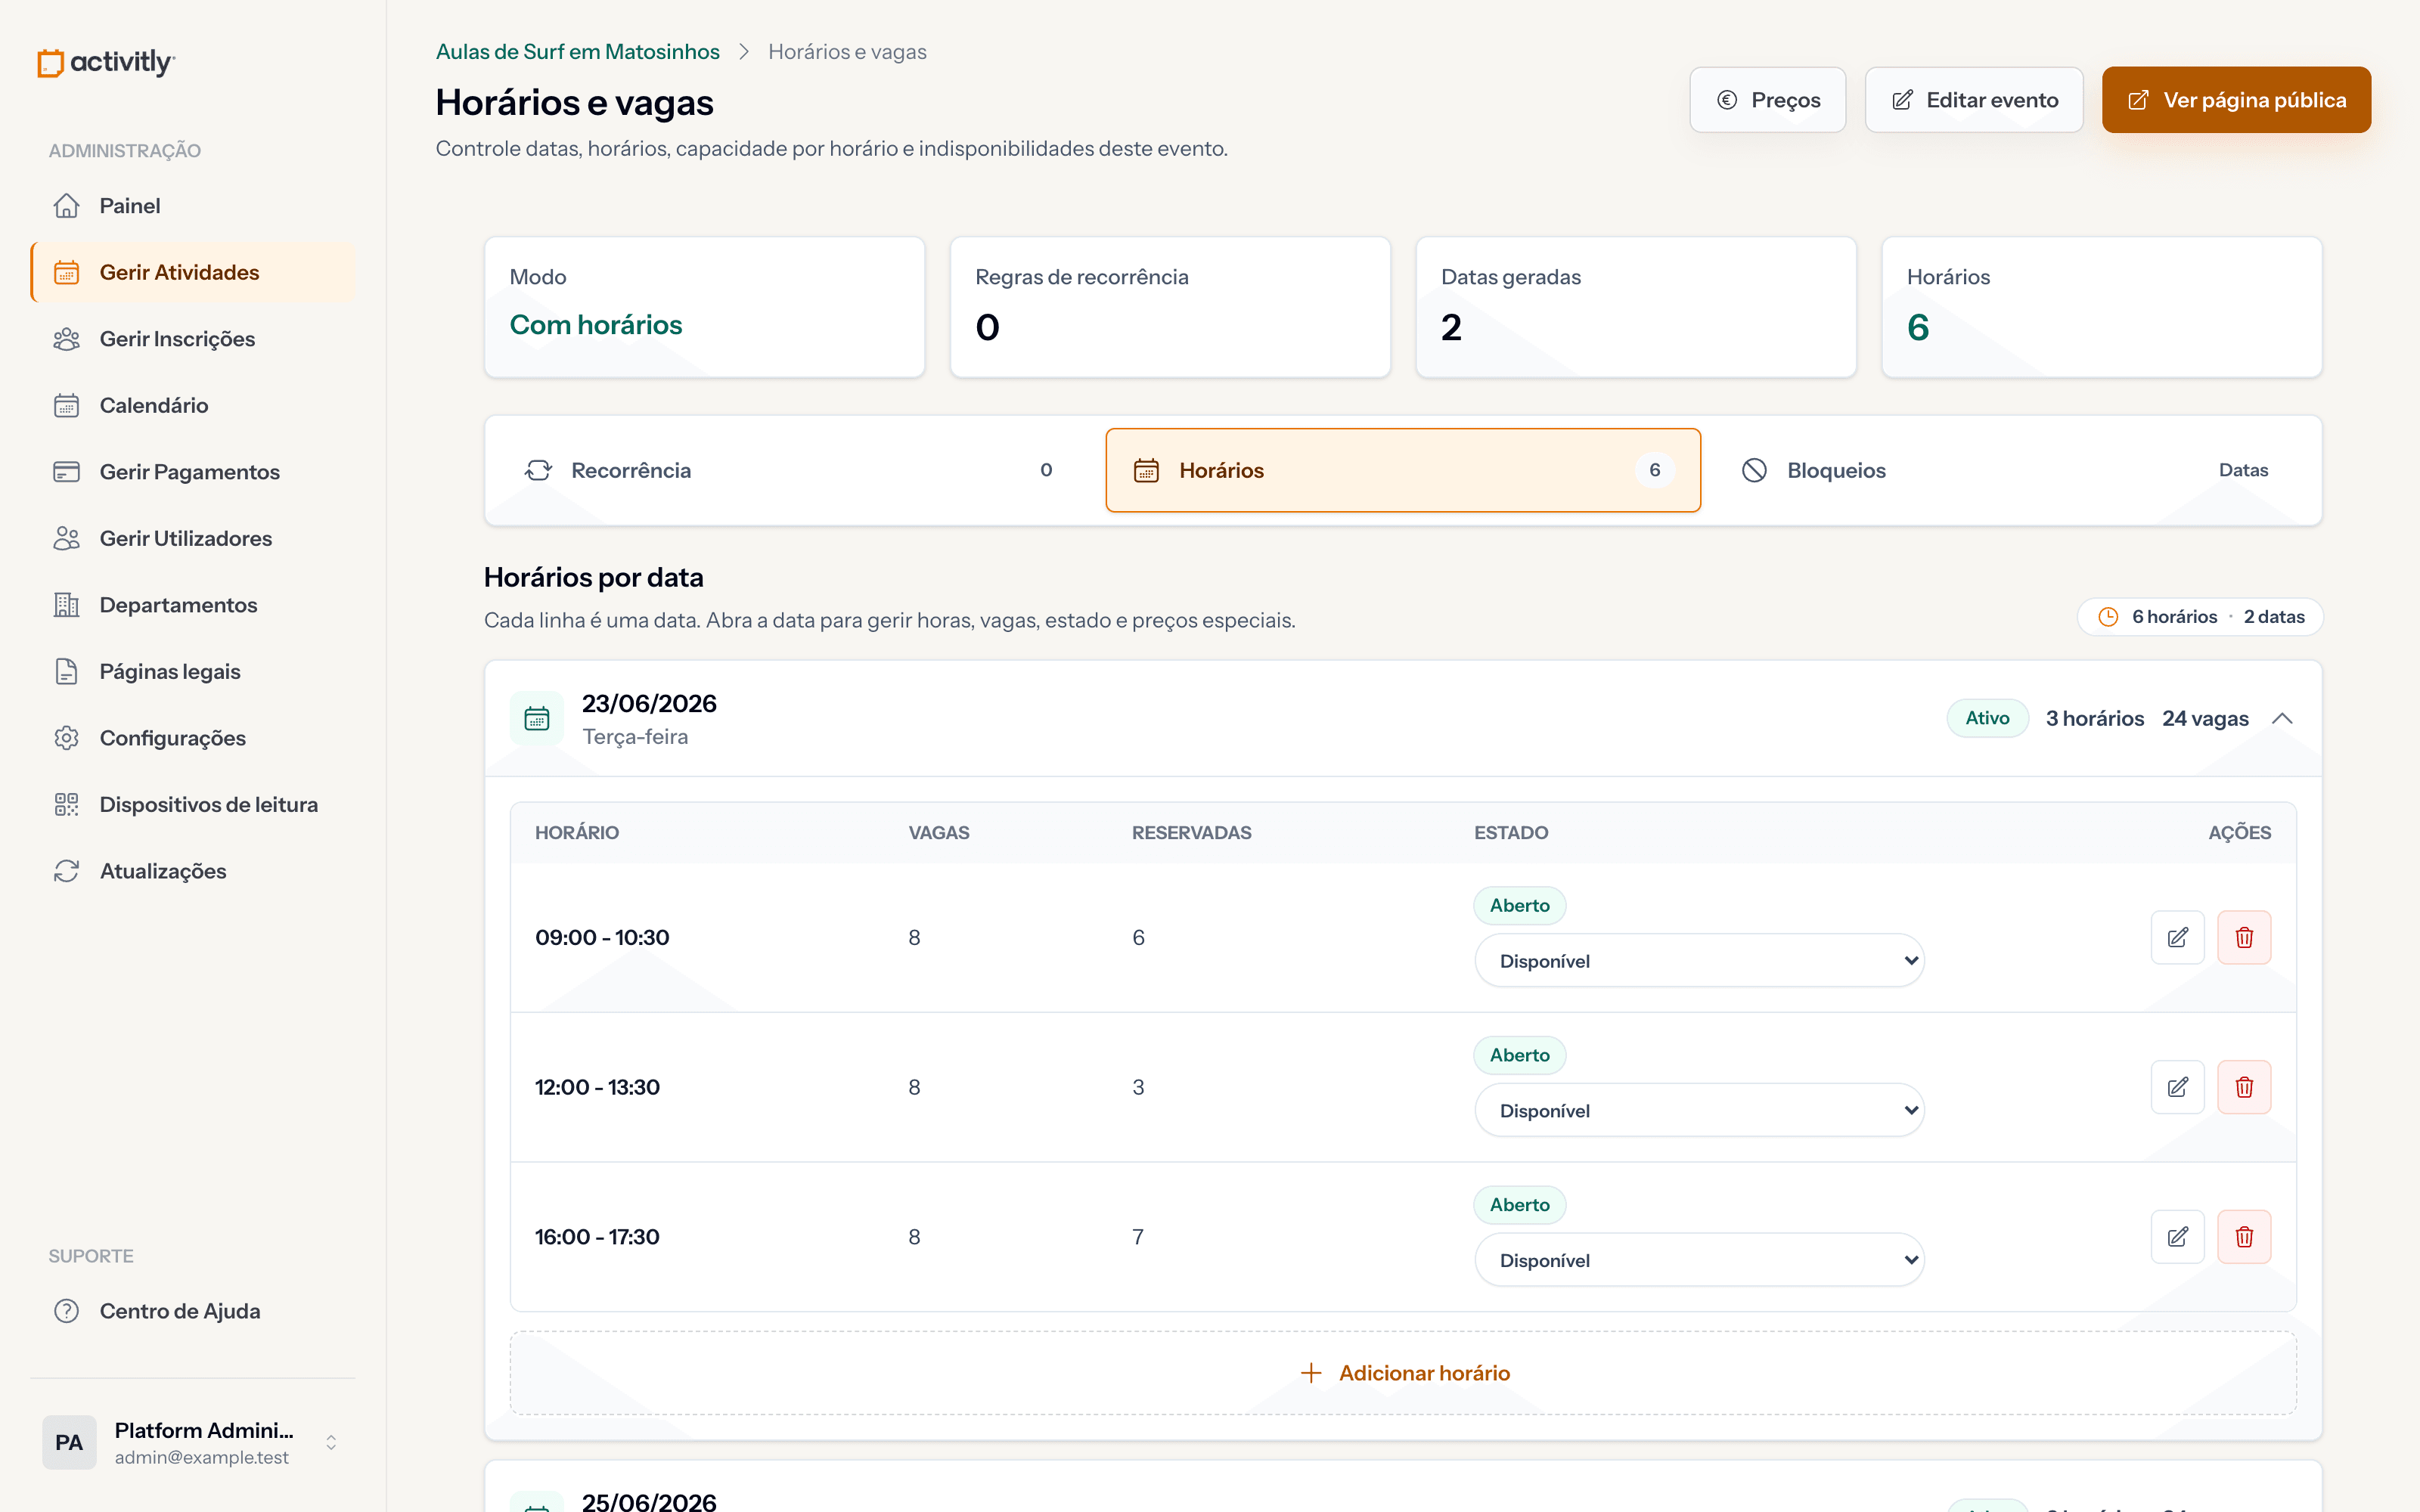Click the Dispositivos de leitura QR icon

coord(66,804)
